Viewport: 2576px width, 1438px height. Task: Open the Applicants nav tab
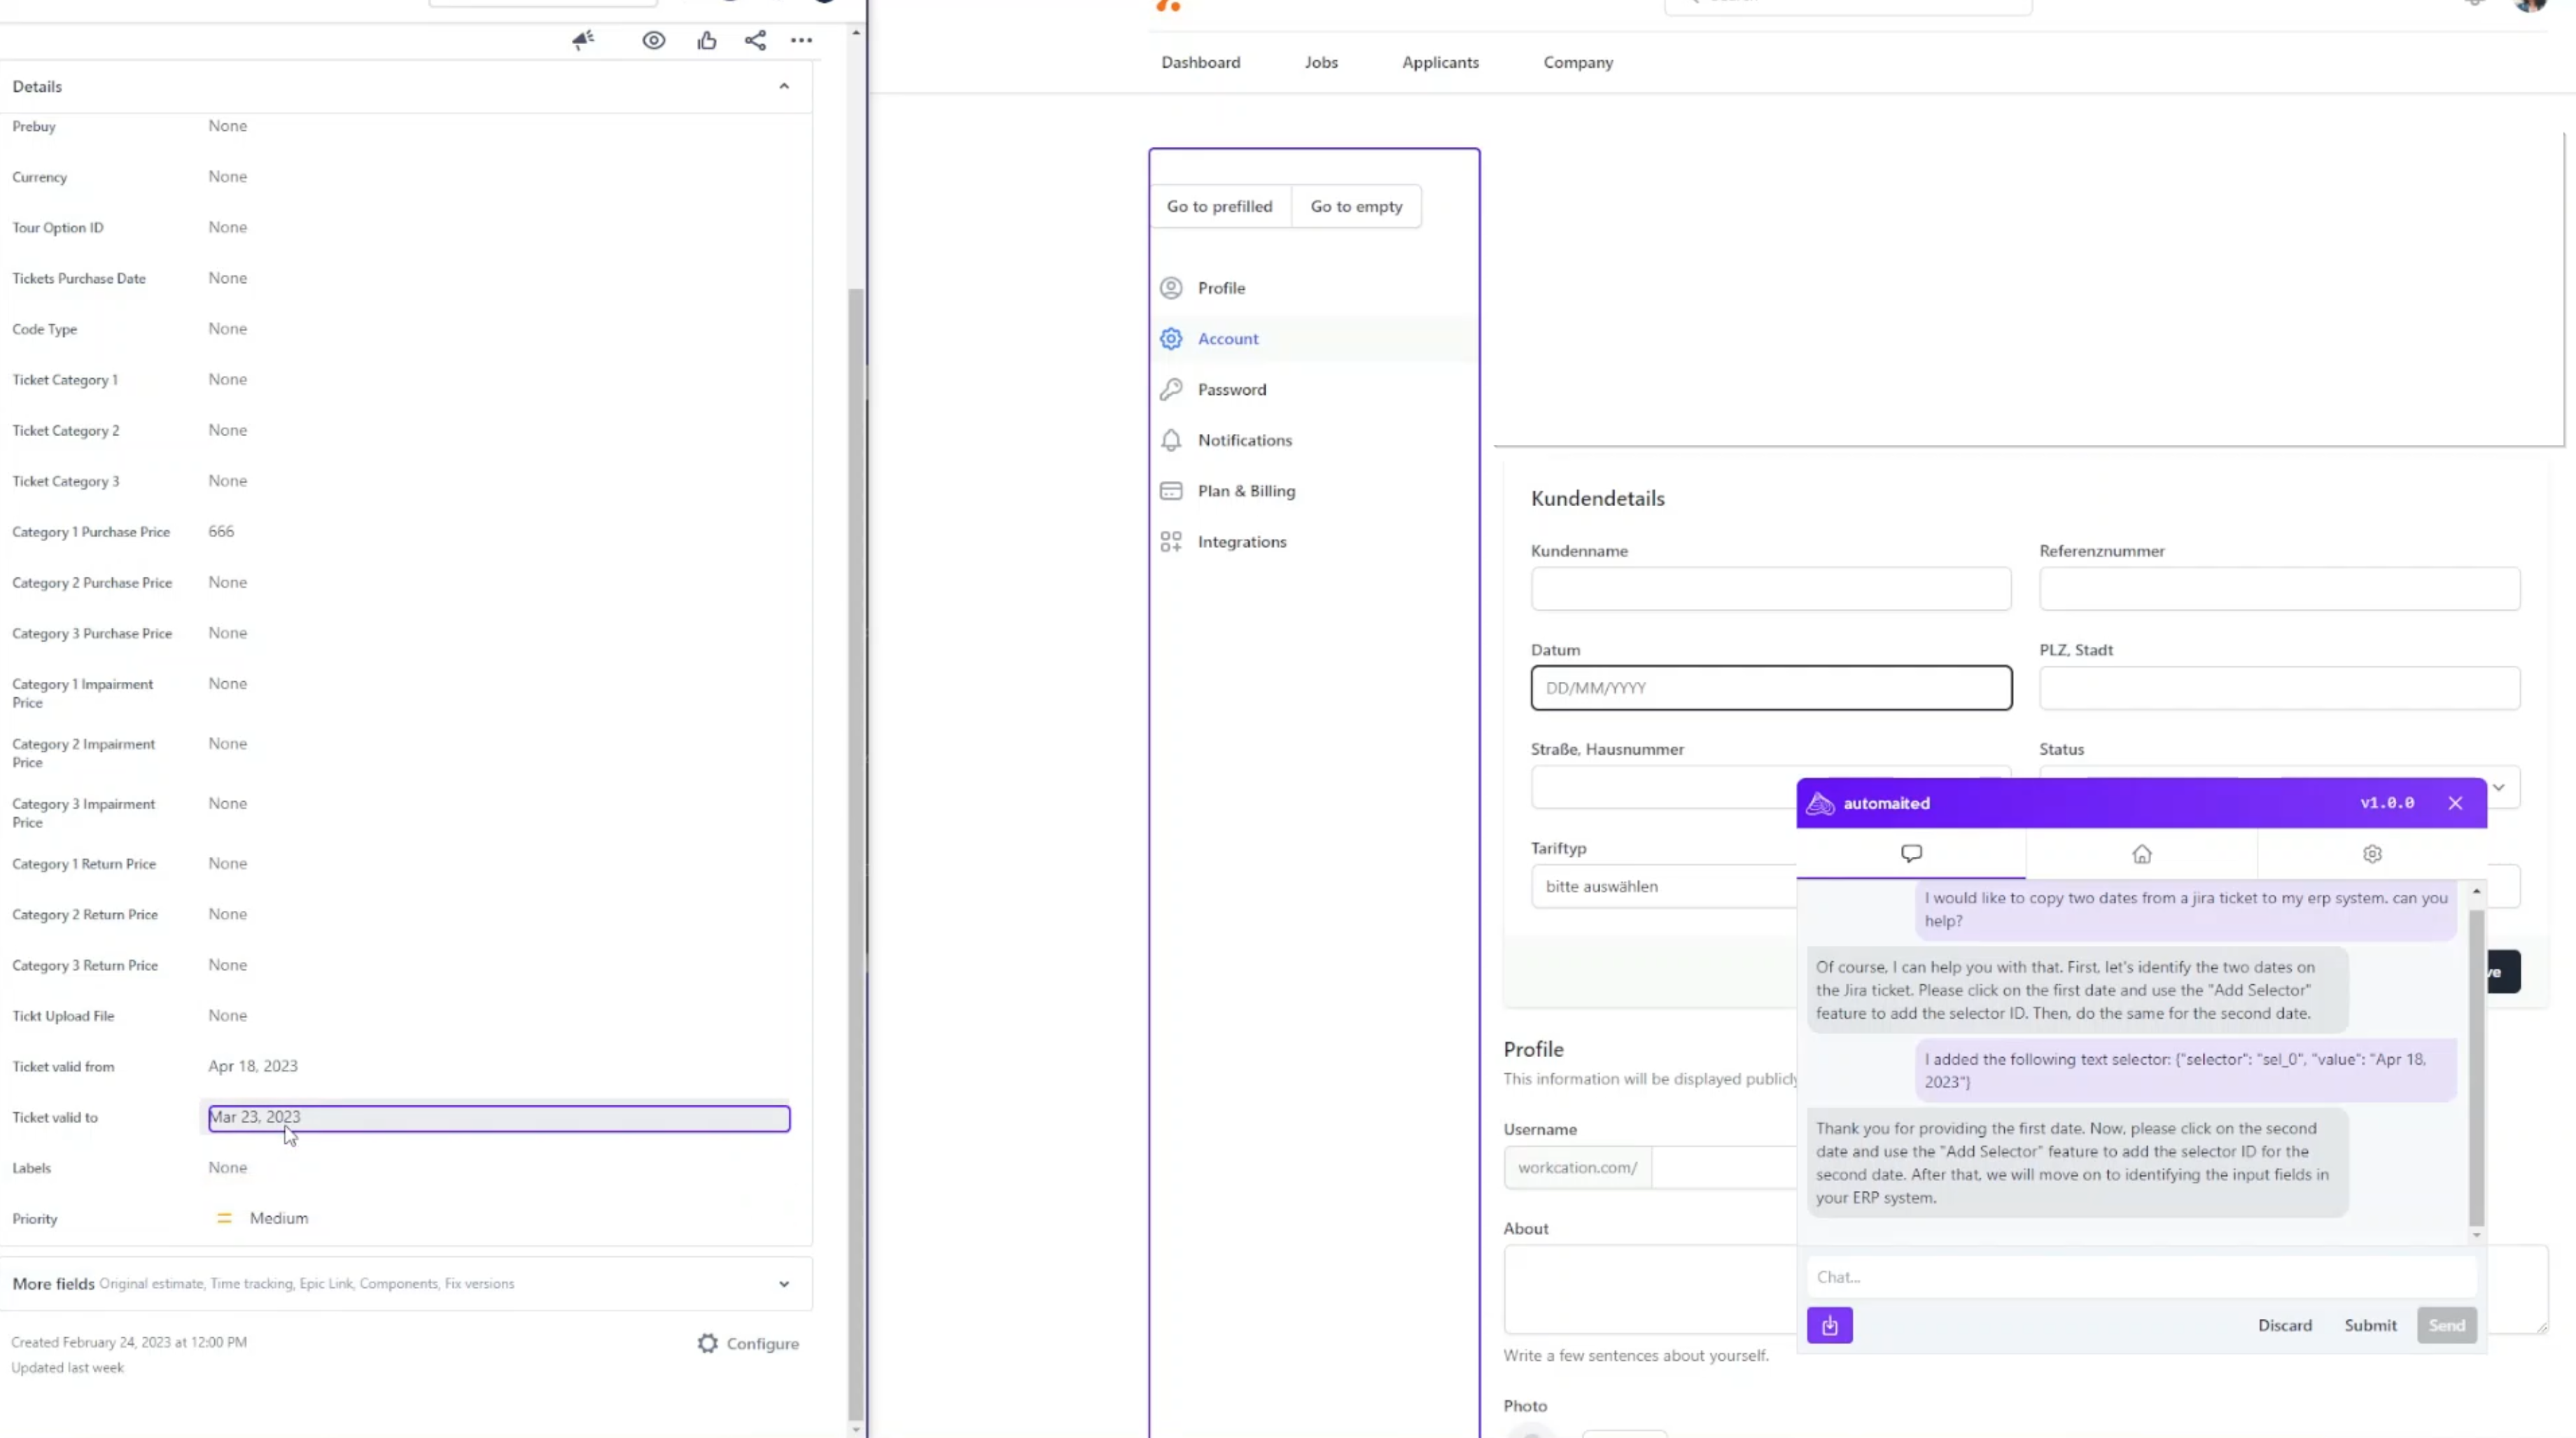tap(1440, 62)
